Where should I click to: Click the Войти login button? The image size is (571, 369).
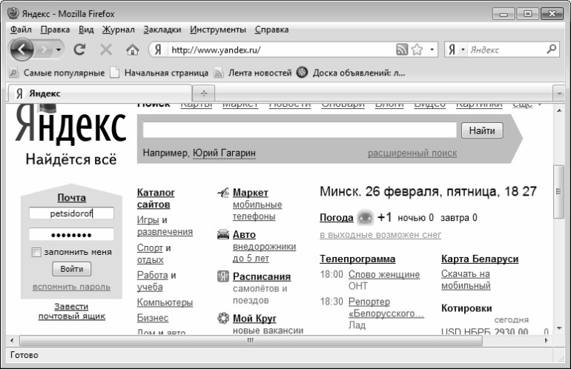71,268
